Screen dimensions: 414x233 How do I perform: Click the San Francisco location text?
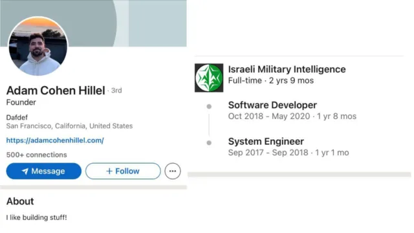coord(69,126)
